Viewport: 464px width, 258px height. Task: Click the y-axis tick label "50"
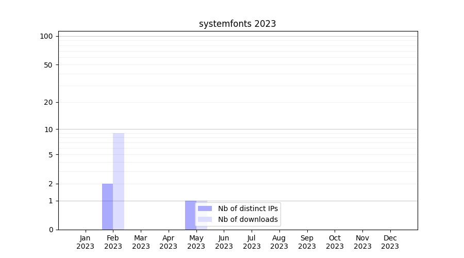coord(48,65)
